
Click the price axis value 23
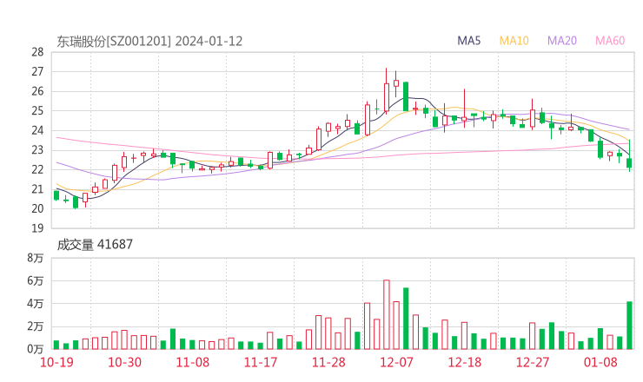[37, 150]
